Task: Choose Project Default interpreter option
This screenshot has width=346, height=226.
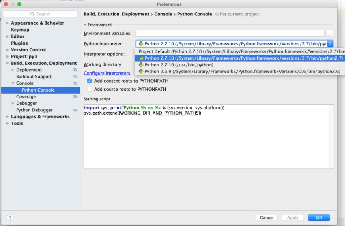Action: click(x=240, y=51)
